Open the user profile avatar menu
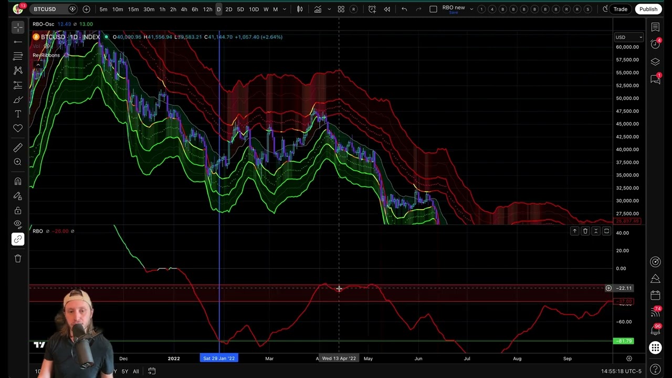Viewport: 672px width, 378px height. click(18, 9)
